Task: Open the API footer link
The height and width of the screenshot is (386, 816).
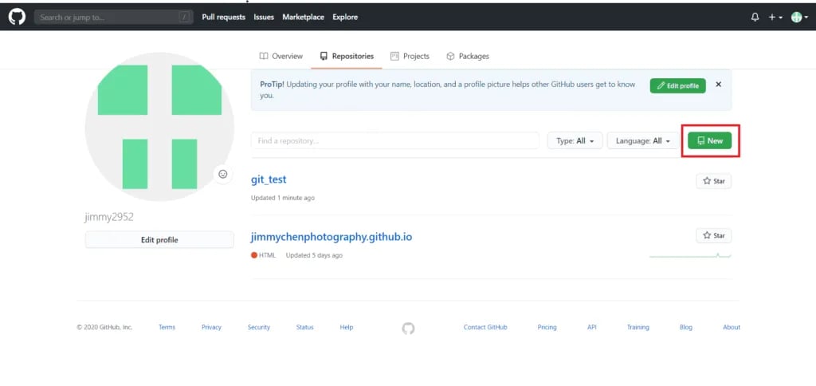Action: point(592,327)
